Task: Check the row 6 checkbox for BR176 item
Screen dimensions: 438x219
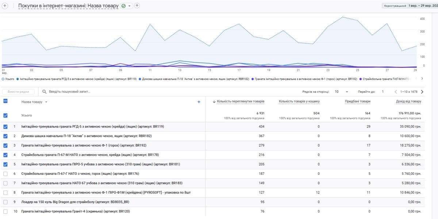Action: (x=5, y=173)
